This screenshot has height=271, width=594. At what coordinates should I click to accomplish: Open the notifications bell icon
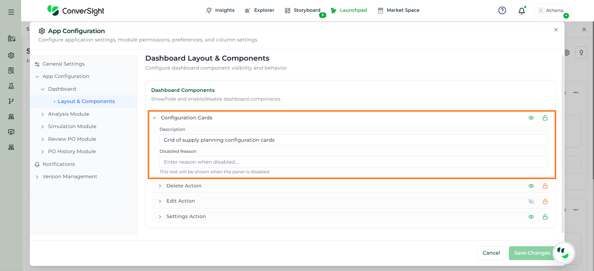522,11
